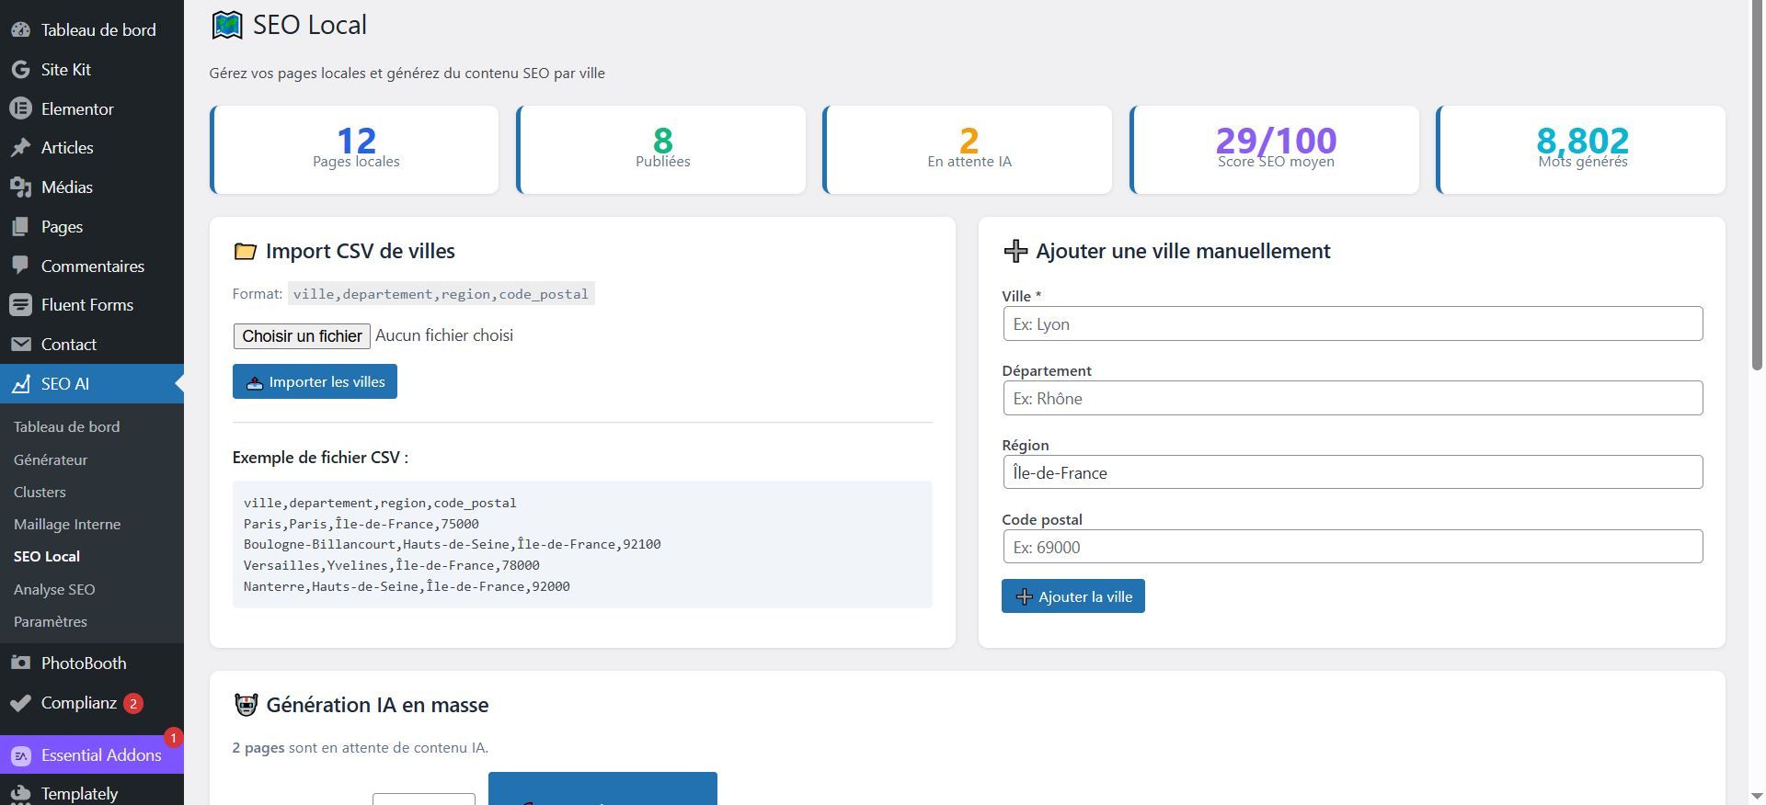
Task: Click the Articles pushpin icon
Action: point(20,148)
